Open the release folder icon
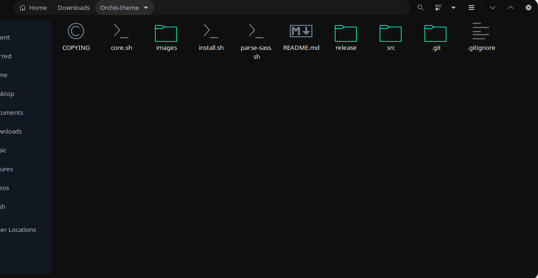Image resolution: width=538 pixels, height=278 pixels. [345, 33]
